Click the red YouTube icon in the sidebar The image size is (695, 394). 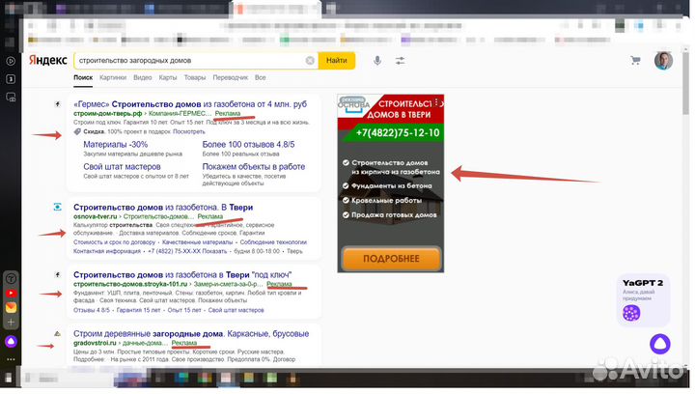(x=10, y=292)
